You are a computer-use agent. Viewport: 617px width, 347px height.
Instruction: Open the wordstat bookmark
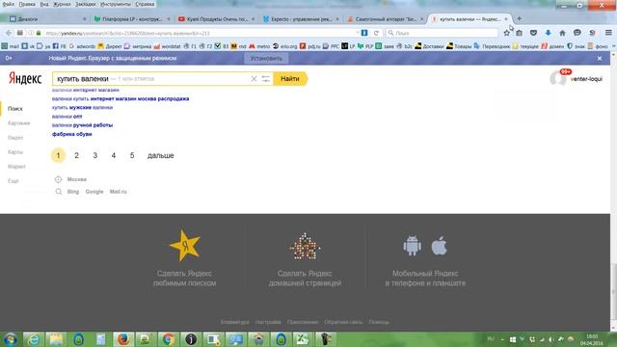click(x=167, y=46)
